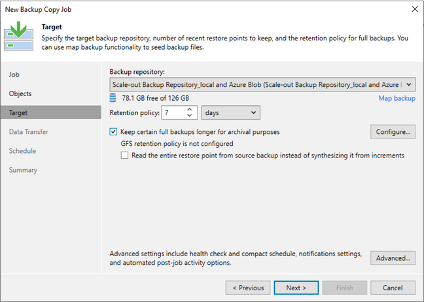Click the '78.1 GB free of 126 GB' text
Image resolution: width=424 pixels, height=302 pixels.
(156, 98)
